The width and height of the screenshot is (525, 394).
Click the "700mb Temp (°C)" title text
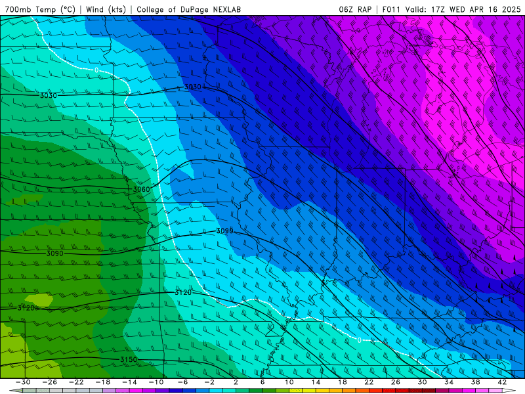40,10
